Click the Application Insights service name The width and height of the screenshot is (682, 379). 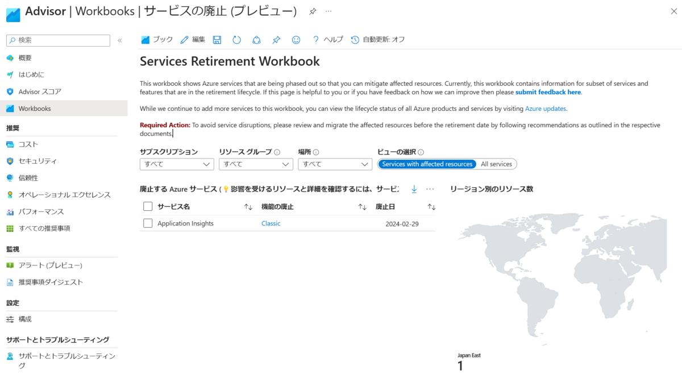[x=186, y=223]
